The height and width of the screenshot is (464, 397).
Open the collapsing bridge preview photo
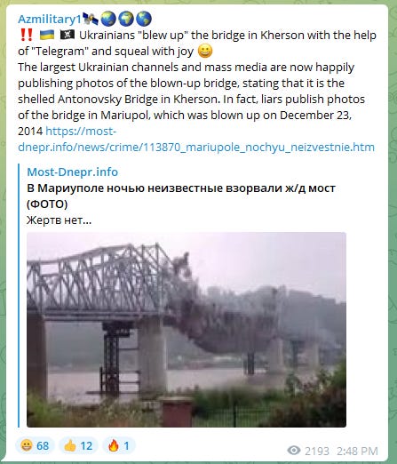pos(187,330)
